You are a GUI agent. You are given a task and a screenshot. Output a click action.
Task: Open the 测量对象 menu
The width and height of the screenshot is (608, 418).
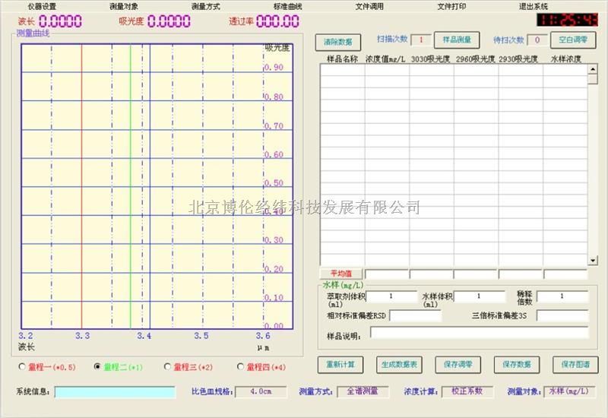(x=124, y=7)
